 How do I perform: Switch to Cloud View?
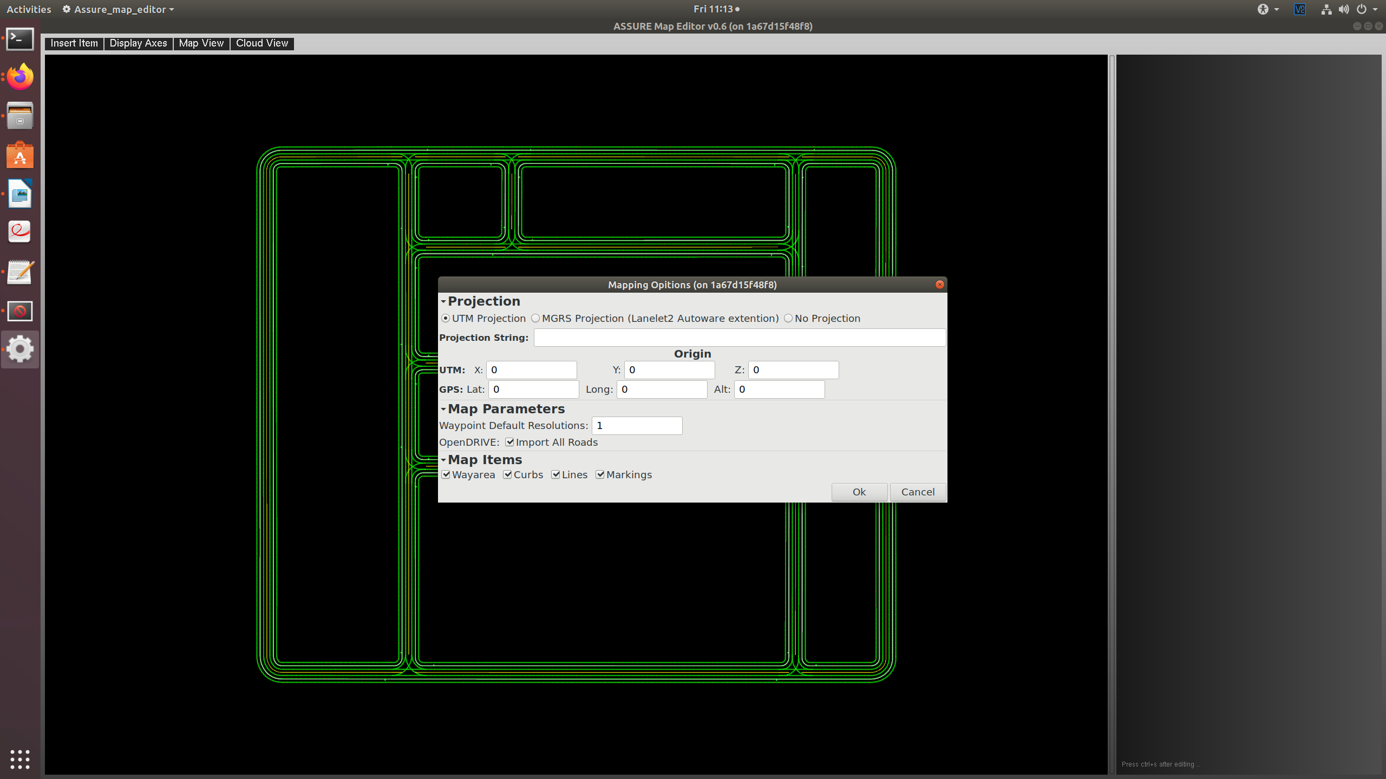(x=261, y=43)
